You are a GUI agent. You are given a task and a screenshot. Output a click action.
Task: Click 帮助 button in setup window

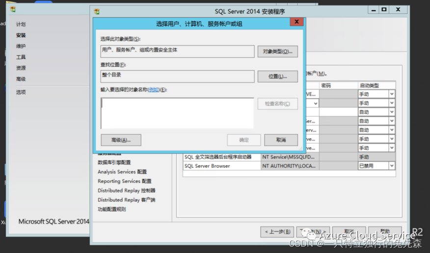pos(385,231)
